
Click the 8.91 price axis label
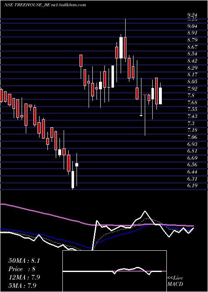tap(192, 33)
